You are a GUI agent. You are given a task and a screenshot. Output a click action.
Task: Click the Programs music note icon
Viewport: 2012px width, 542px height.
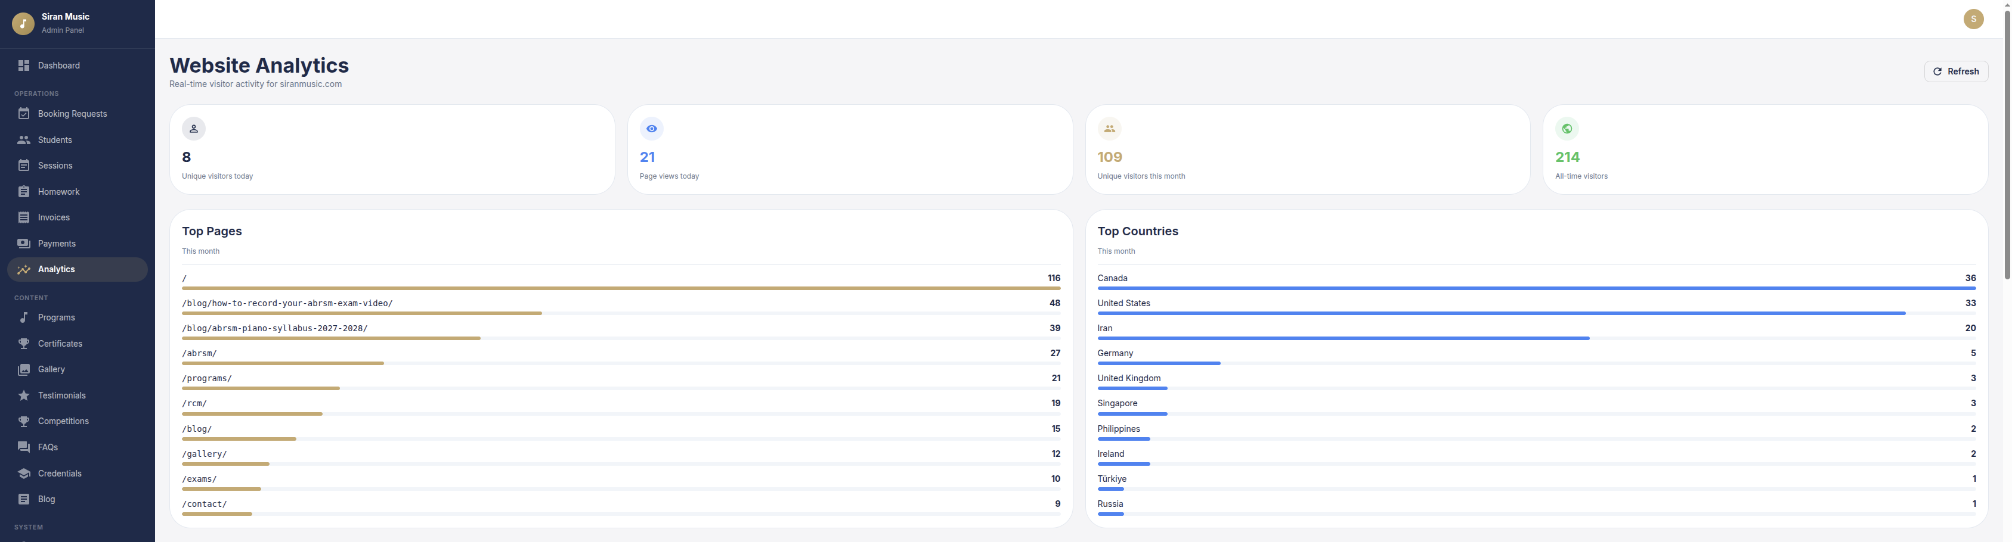[x=24, y=317]
